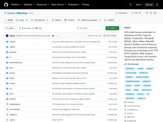The width and height of the screenshot is (163, 122).
Task: Expand the Open Source menu
Action: coord(59,5)
